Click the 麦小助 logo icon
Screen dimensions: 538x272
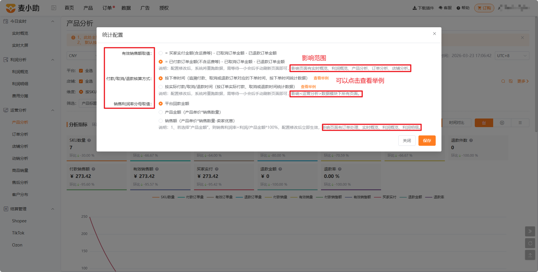point(11,8)
